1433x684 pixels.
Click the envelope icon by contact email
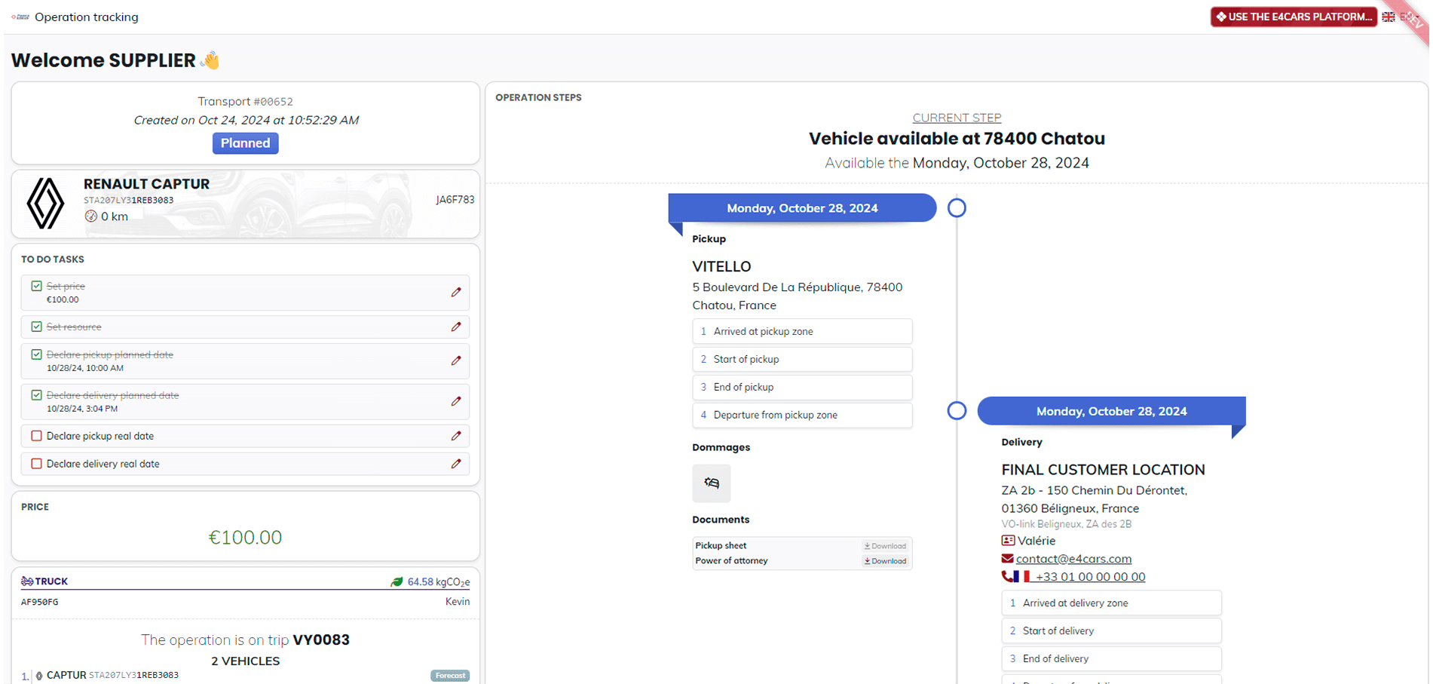click(1007, 559)
